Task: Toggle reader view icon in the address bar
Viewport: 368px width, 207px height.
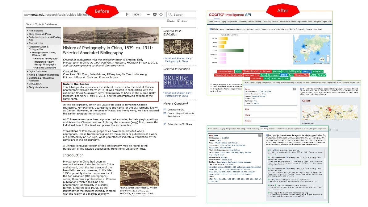Action: [x=128, y=14]
